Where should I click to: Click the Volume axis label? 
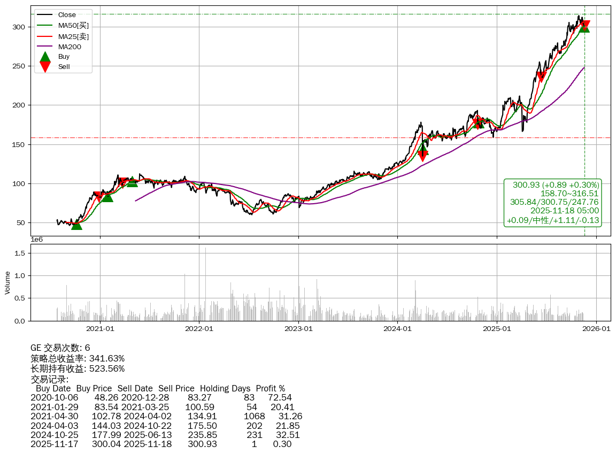7,282
